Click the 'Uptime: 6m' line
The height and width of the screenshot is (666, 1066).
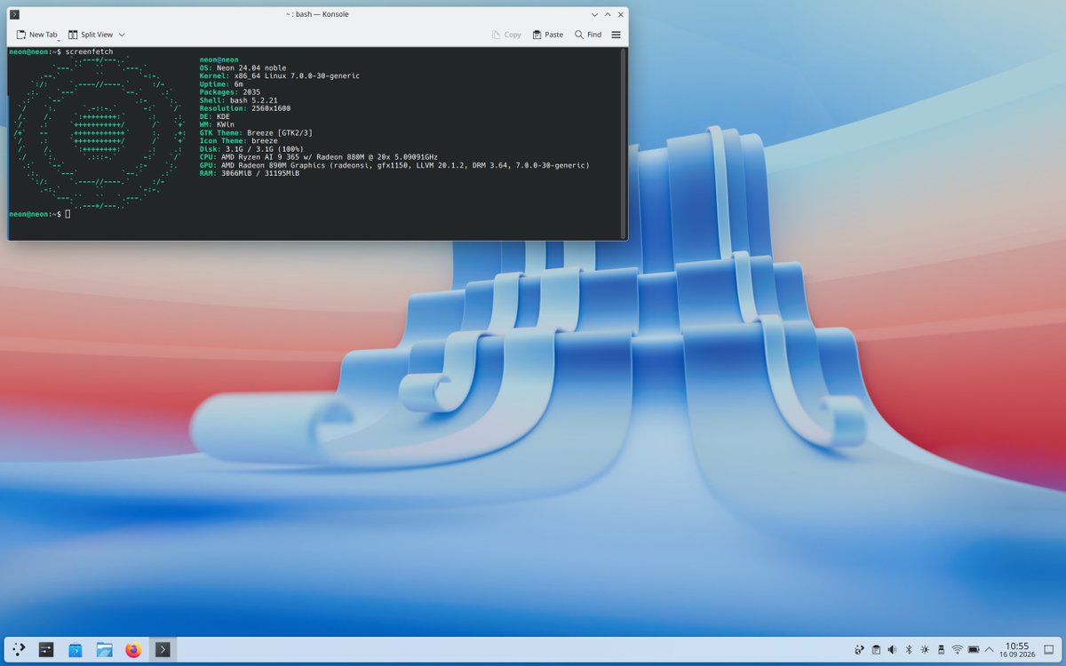221,84
